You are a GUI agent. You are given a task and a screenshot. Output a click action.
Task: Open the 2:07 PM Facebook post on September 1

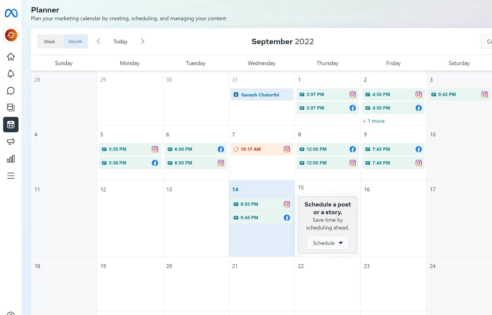pos(327,108)
